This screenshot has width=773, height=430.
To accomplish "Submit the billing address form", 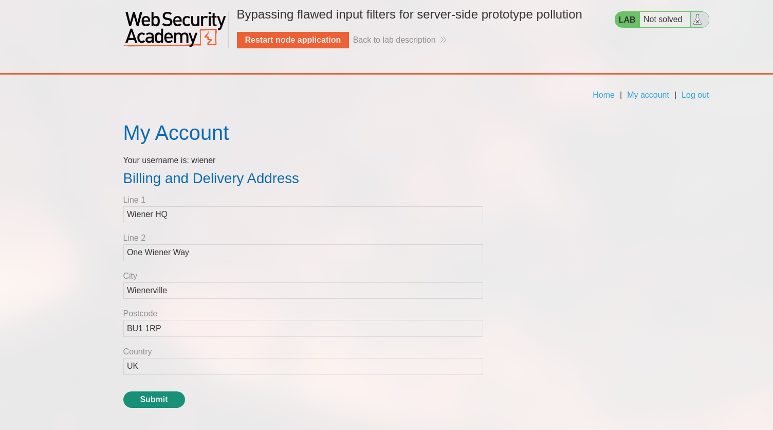I will [154, 400].
